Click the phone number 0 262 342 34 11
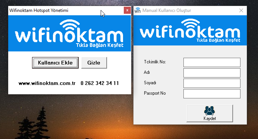 [x=100, y=83]
